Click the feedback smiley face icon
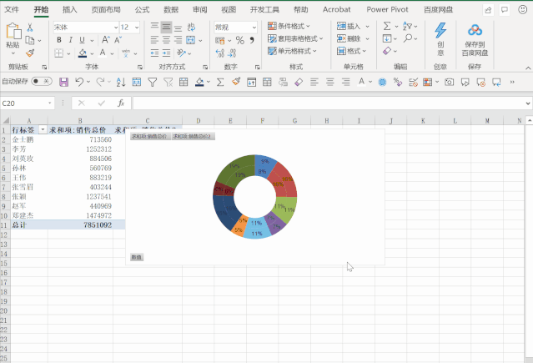The image size is (533, 363). 522,9
